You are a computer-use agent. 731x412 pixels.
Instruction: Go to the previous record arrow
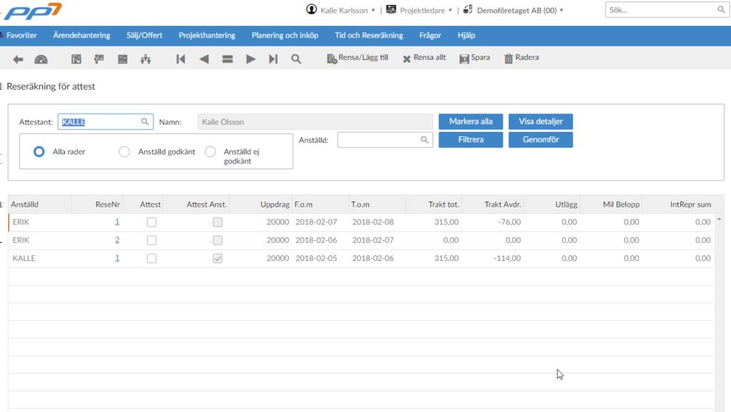point(203,59)
